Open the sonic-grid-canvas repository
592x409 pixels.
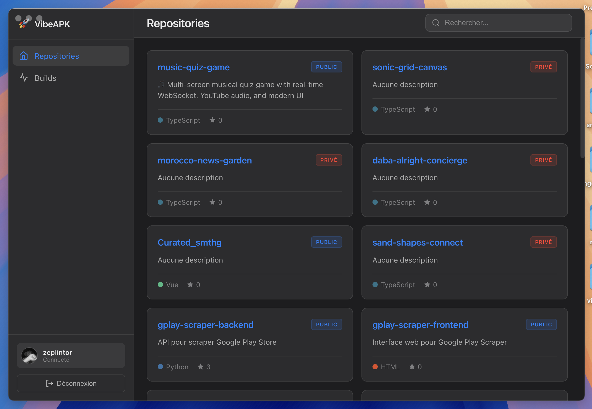coord(409,67)
